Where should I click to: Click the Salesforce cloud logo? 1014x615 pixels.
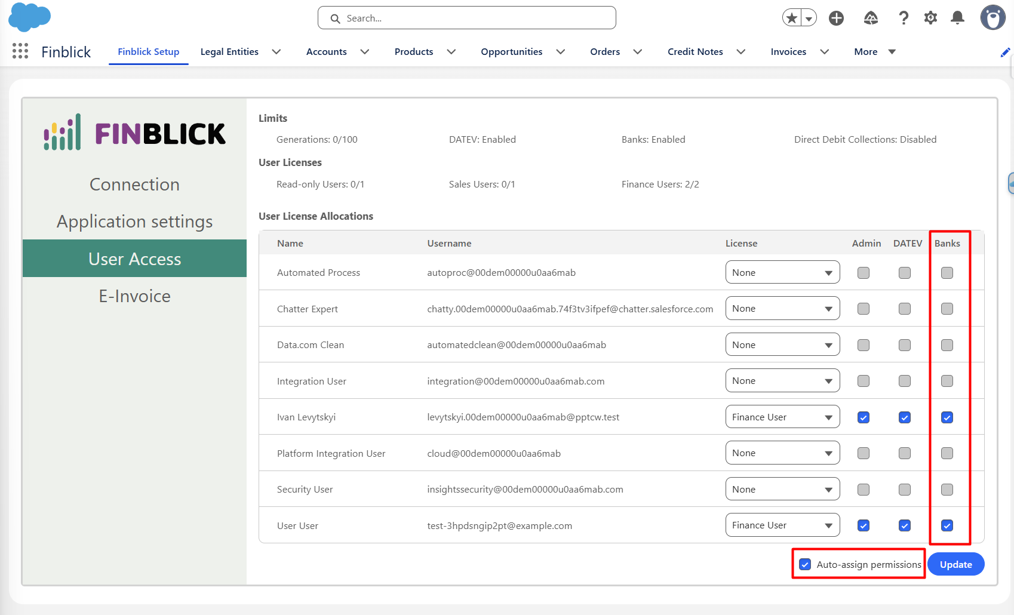tap(29, 17)
